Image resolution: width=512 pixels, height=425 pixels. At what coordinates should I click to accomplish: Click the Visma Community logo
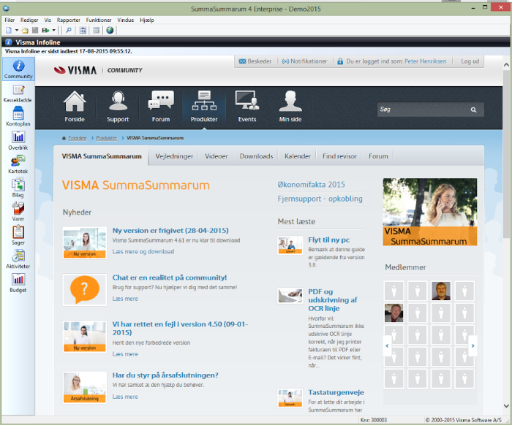coord(98,70)
